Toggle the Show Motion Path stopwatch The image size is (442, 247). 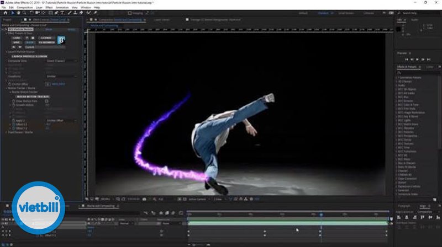pos(13,101)
